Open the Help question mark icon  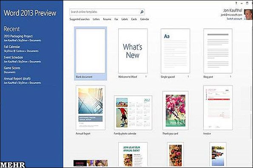(x=236, y=3)
